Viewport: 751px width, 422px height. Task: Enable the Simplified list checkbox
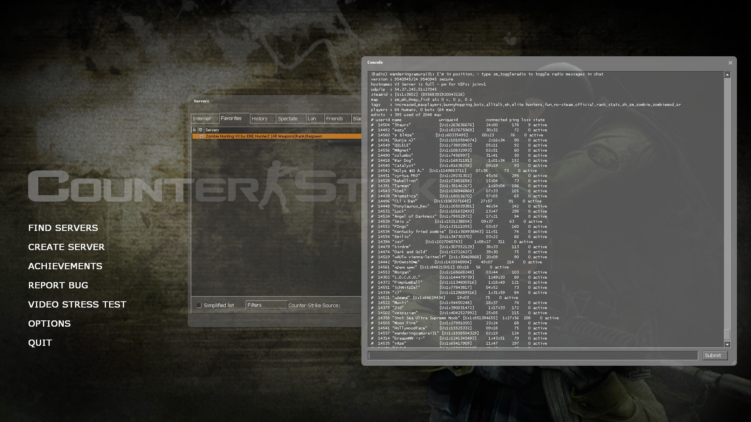coord(199,306)
